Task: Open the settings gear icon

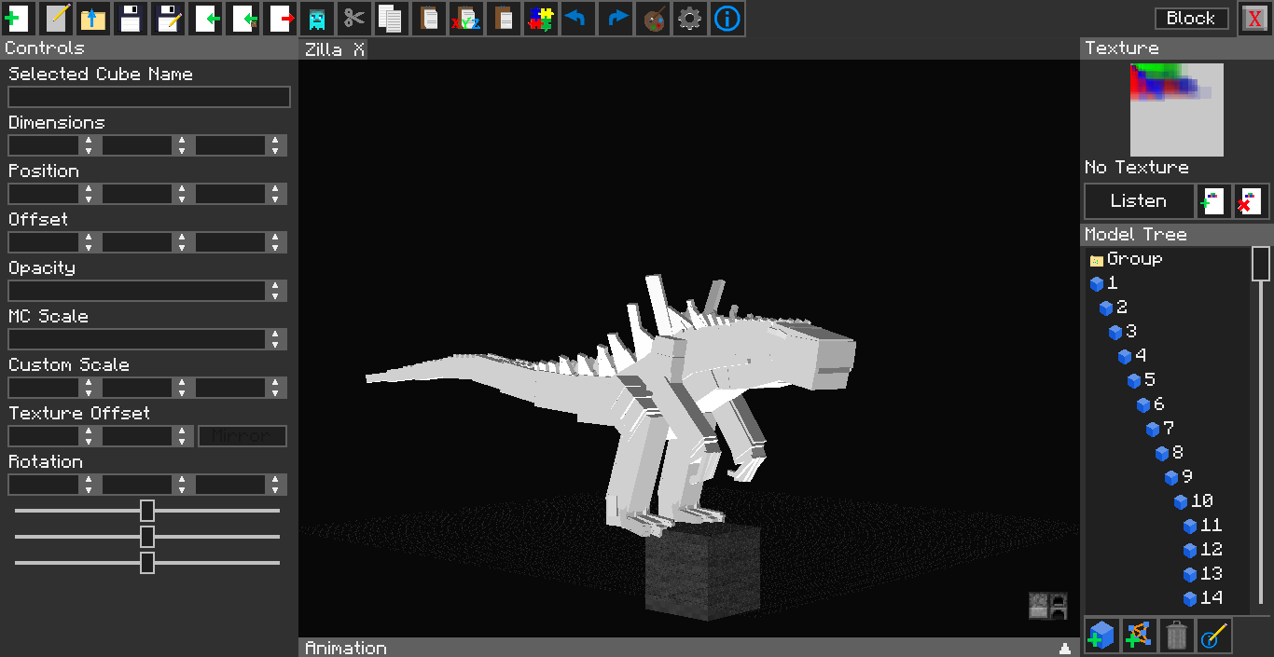Action: click(689, 19)
